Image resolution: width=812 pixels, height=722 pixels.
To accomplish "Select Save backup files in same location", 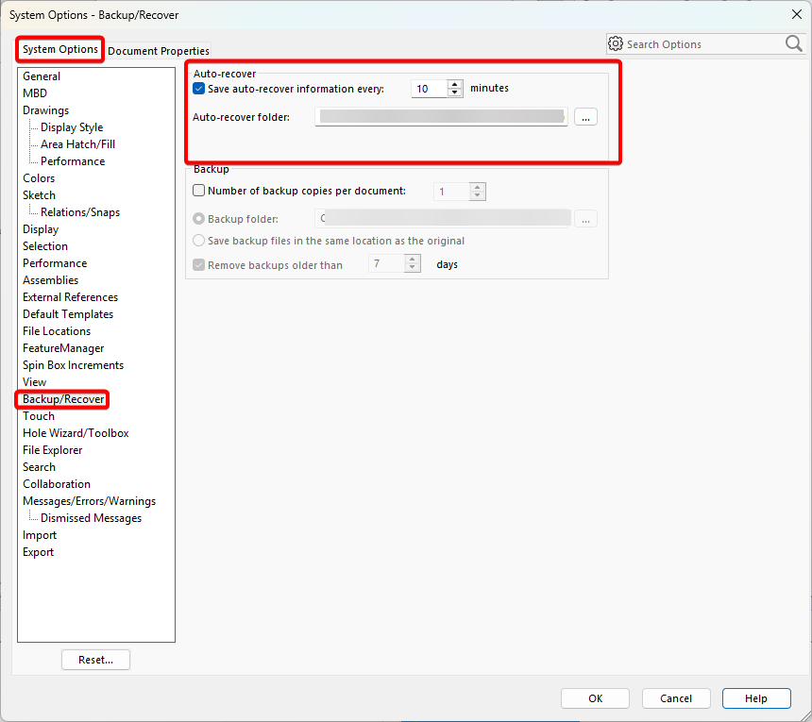I will pyautogui.click(x=199, y=241).
